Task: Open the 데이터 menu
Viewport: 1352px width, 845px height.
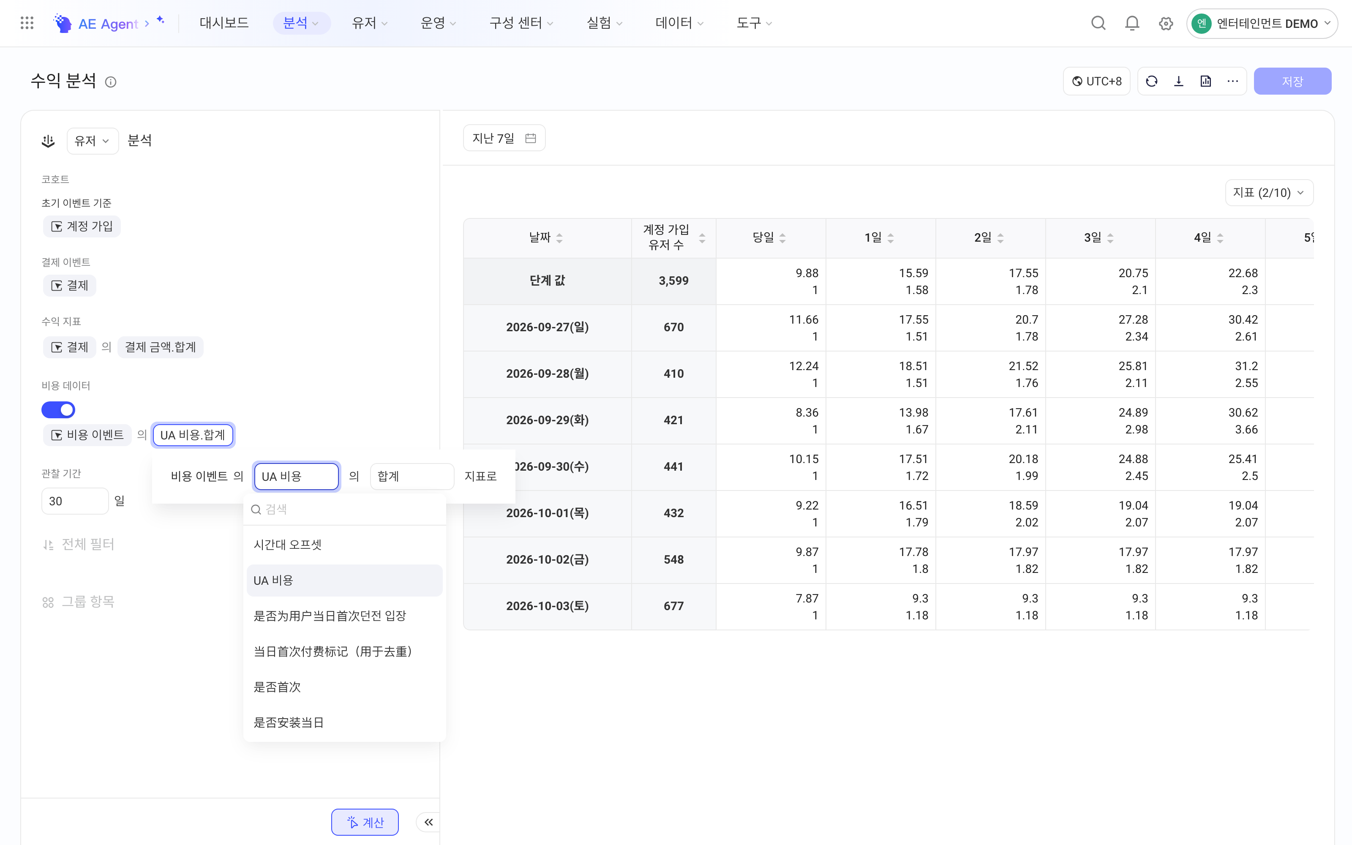Action: (x=679, y=24)
